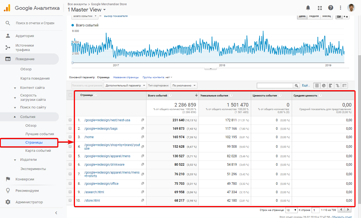
Task: Open the Event map menu item
Action: (38, 151)
